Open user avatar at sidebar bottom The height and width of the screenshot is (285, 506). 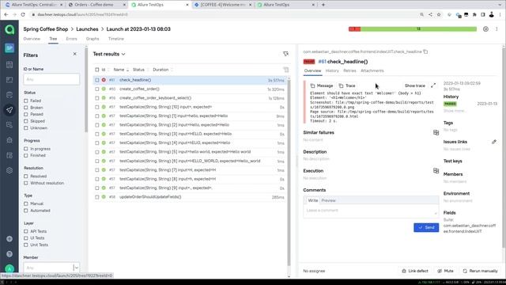pos(9,268)
